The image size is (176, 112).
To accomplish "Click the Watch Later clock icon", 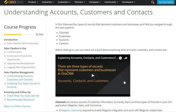I will click(x=120, y=58).
